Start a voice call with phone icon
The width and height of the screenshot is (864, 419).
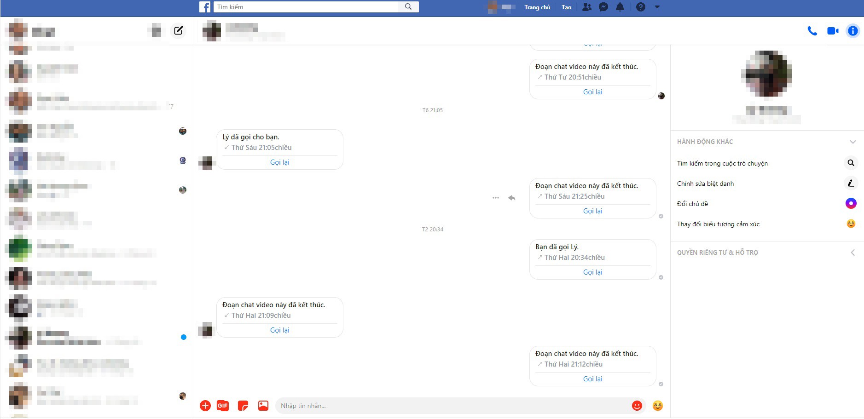click(812, 31)
